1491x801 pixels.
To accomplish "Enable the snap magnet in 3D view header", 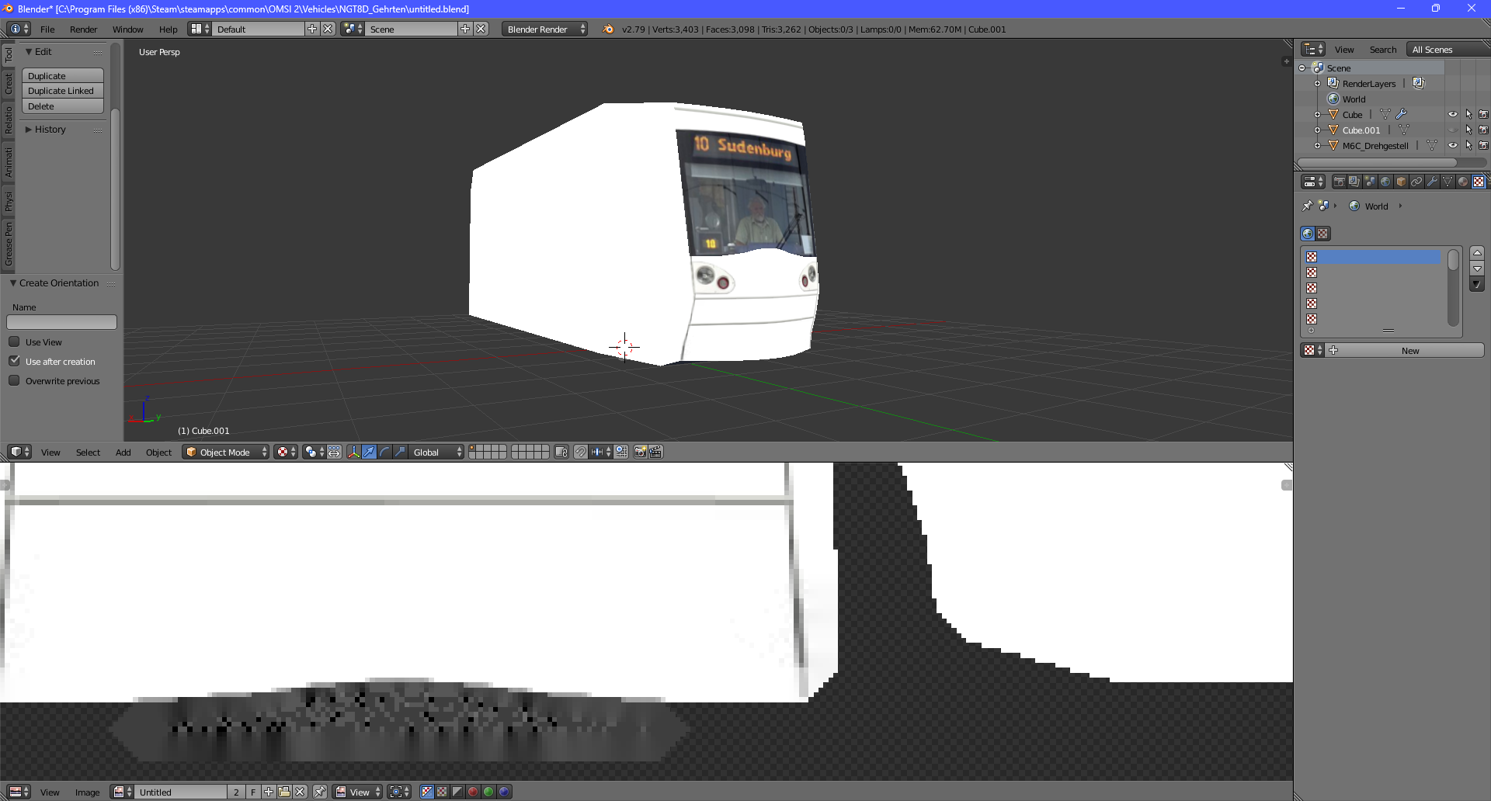I will (x=580, y=452).
